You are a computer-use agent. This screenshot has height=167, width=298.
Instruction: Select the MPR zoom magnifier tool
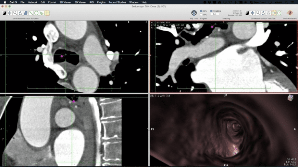(x=15, y=13)
